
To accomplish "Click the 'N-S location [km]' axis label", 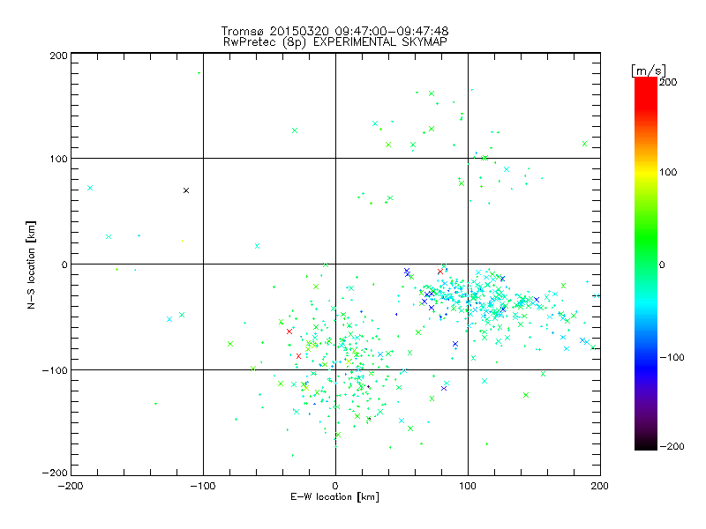I will tap(31, 264).
